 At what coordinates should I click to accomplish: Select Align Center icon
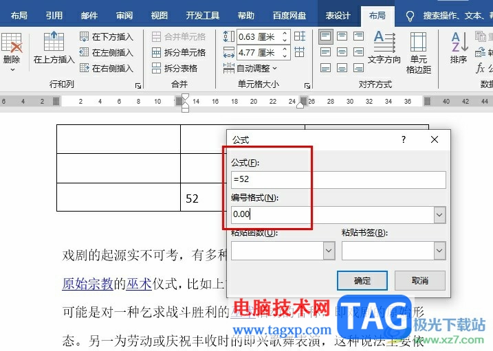click(342, 52)
